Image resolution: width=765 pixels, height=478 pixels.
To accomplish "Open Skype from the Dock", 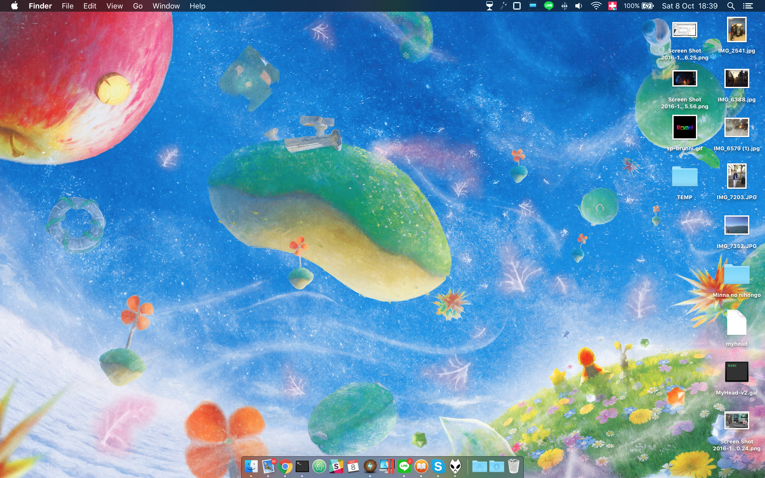I will point(438,466).
